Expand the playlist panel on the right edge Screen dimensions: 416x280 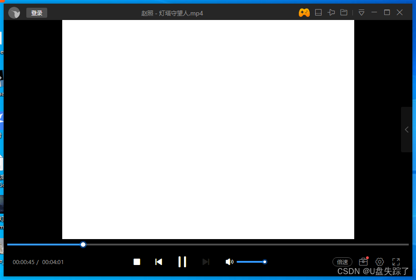[406, 129]
